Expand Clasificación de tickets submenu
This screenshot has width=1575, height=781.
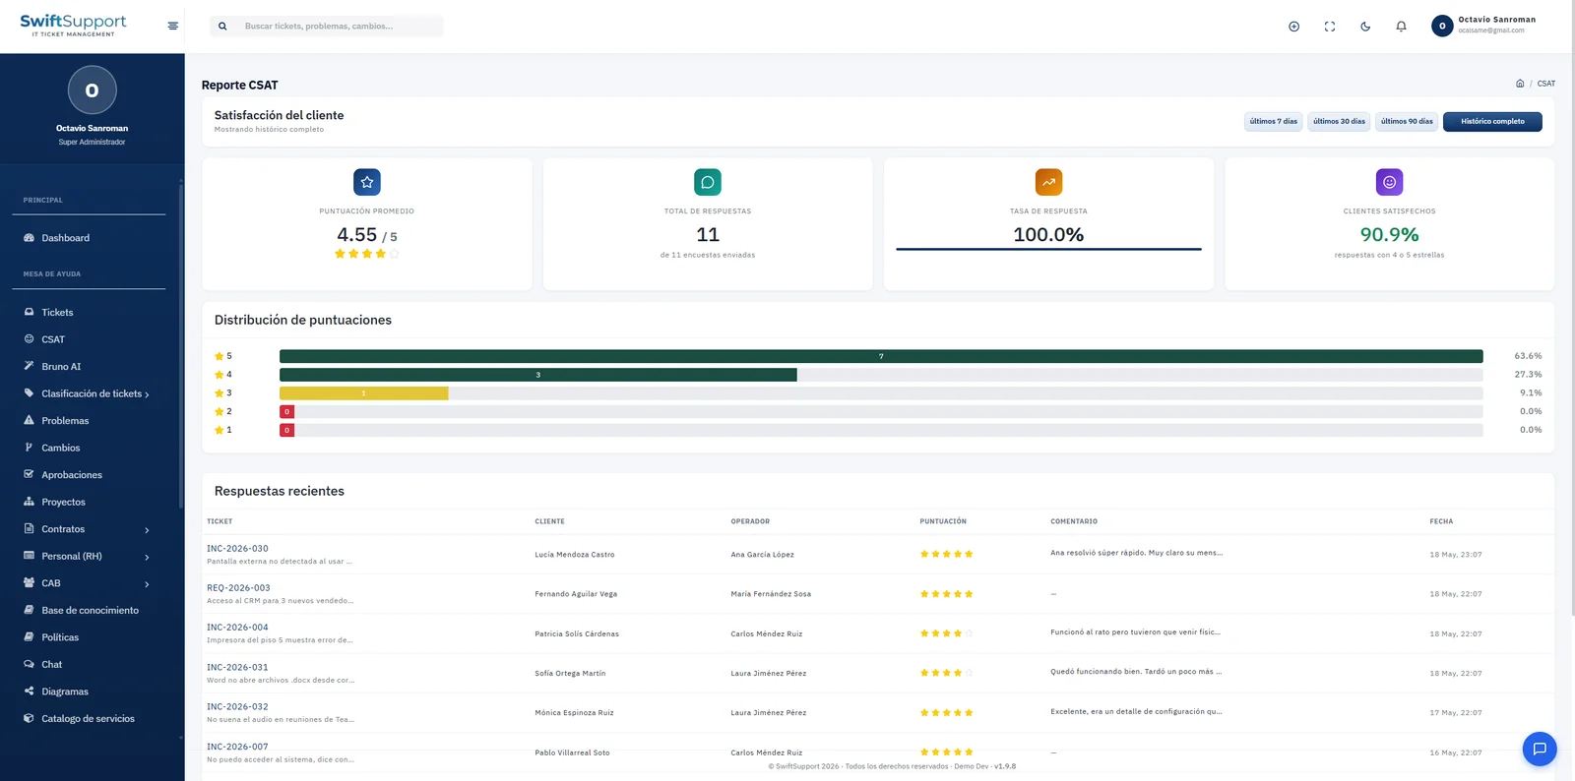93,393
